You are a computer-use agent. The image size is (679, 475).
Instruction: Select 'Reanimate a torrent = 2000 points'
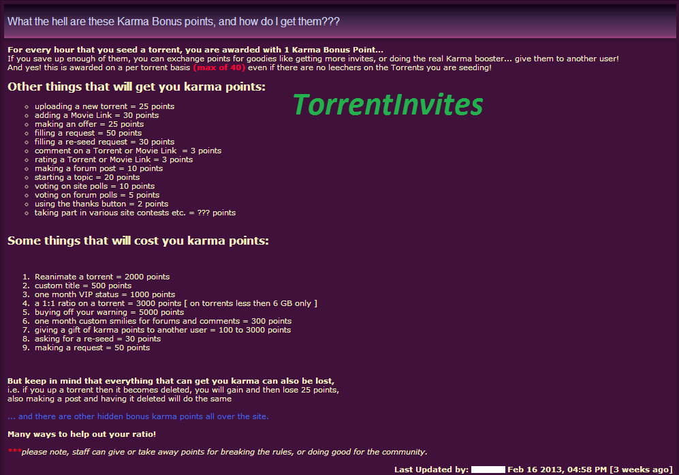coord(101,277)
